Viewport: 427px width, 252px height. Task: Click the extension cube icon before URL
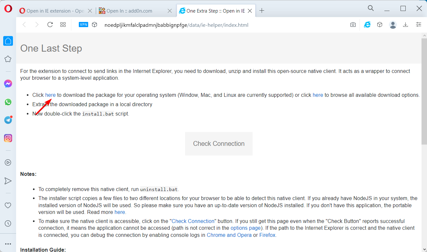[94, 25]
